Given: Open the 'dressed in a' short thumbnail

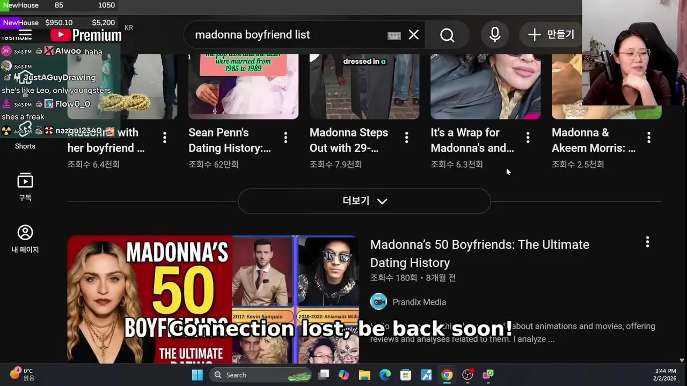Looking at the screenshot, I should click(x=364, y=86).
